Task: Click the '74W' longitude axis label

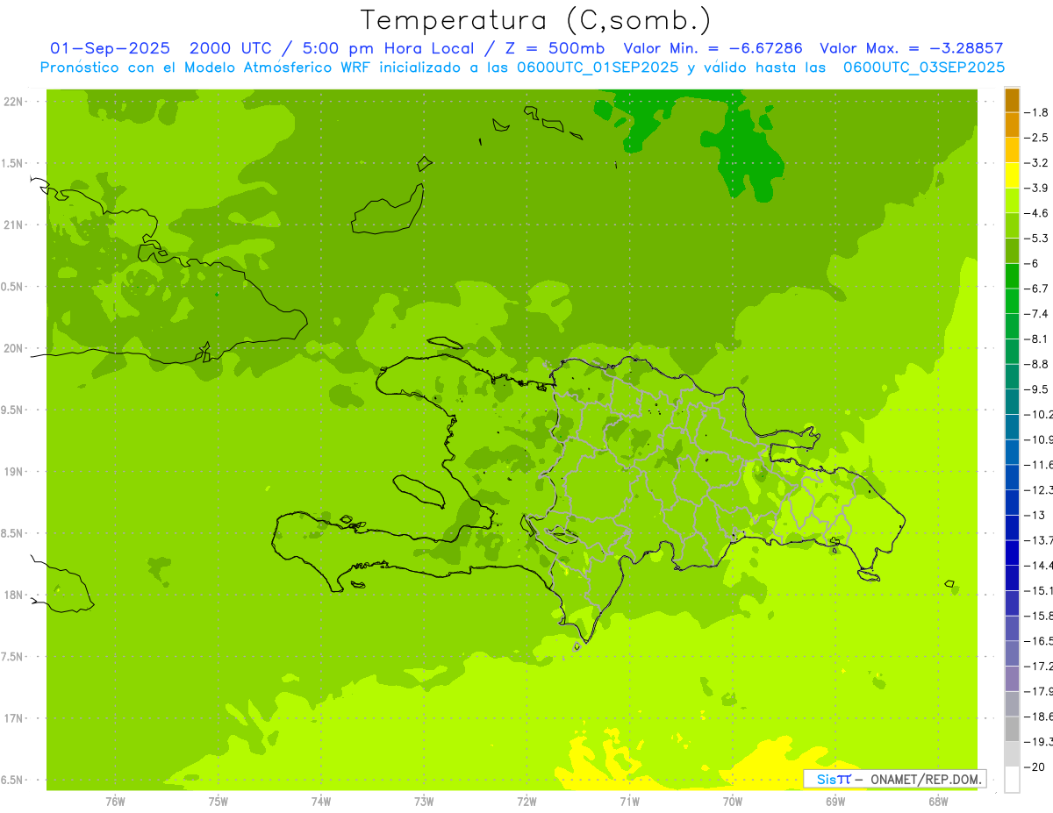Action: point(321,802)
